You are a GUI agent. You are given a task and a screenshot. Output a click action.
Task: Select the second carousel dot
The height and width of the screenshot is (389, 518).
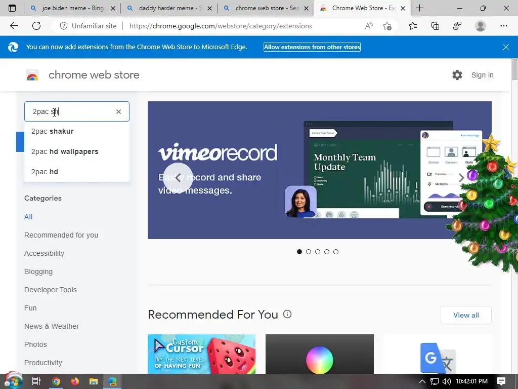coord(309,252)
